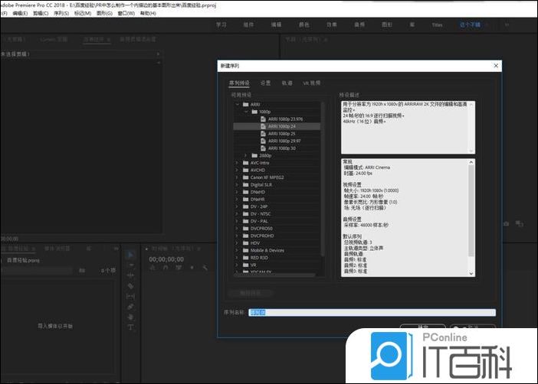The height and width of the screenshot is (384, 538).
Task: Switch to the 设置 tab in dialog
Action: click(x=265, y=83)
